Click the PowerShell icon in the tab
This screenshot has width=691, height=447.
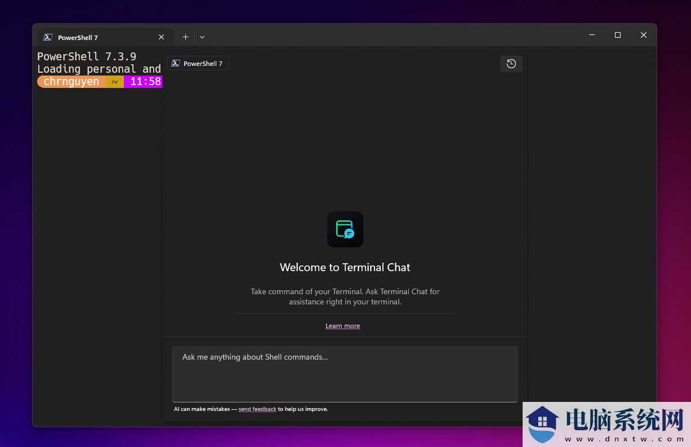pyautogui.click(x=48, y=37)
